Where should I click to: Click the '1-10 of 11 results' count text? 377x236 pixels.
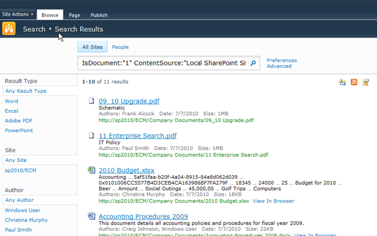pos(105,81)
